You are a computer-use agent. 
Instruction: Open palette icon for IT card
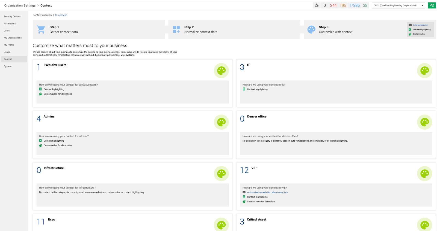[x=424, y=71]
